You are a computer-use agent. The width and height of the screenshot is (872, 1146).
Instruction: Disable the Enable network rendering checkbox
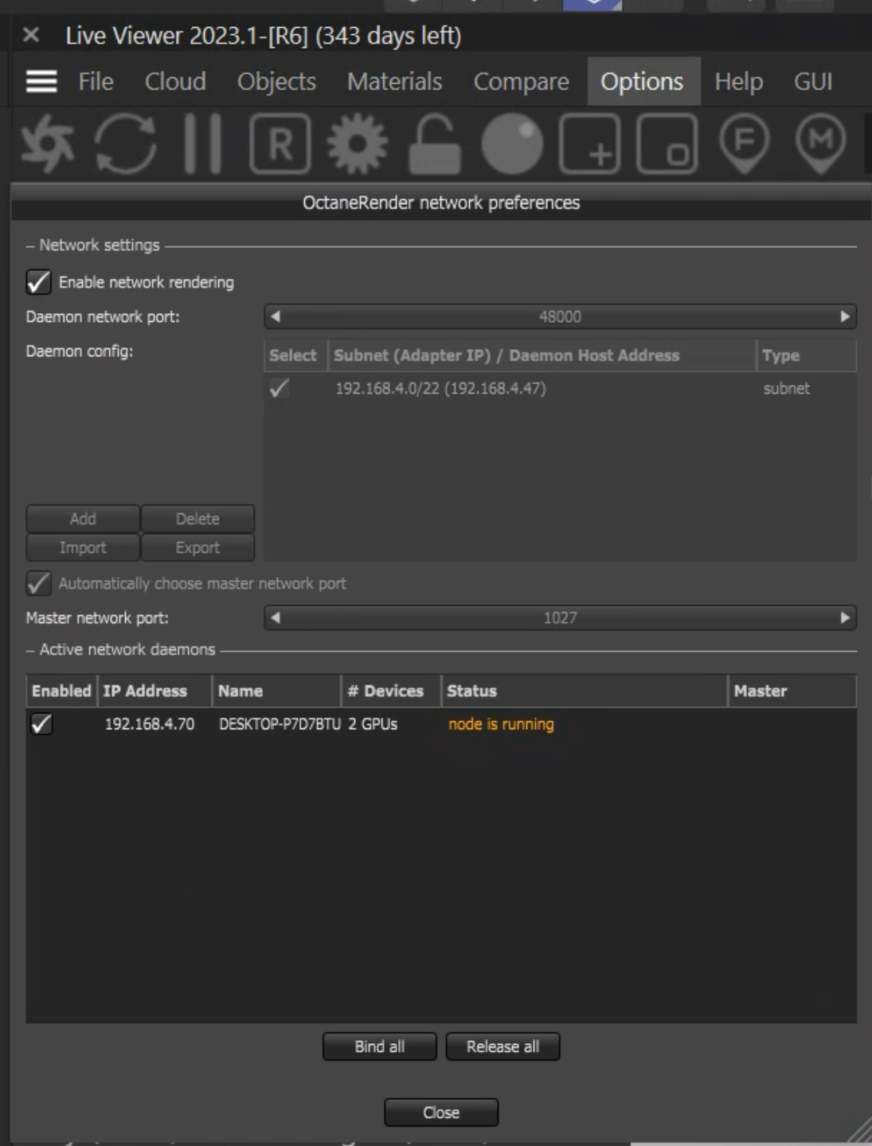[x=38, y=282]
